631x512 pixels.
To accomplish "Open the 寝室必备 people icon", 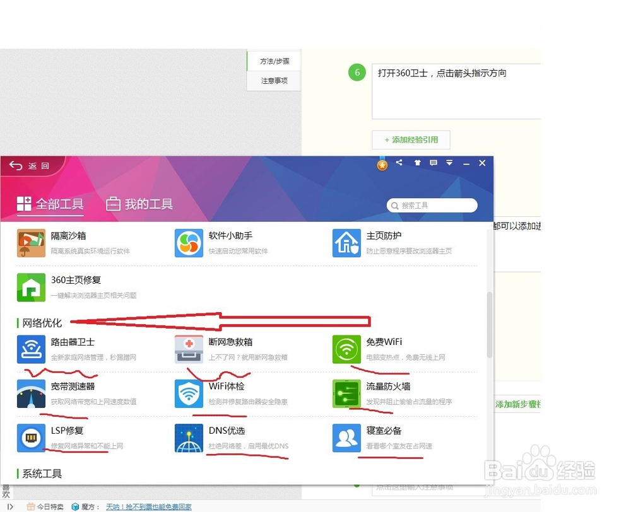I will (346, 438).
